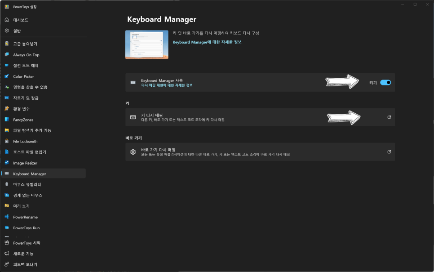434x272 pixels.
Task: Click the Image Resizer icon
Action: pos(7,163)
